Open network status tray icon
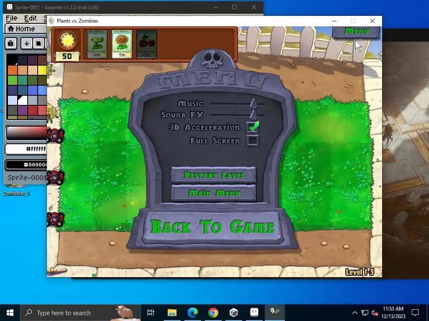This screenshot has width=429, height=321. coord(365,313)
